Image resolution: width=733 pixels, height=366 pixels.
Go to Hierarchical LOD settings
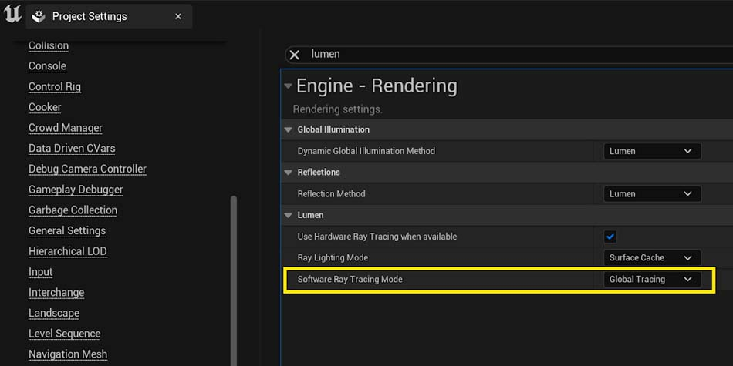68,251
